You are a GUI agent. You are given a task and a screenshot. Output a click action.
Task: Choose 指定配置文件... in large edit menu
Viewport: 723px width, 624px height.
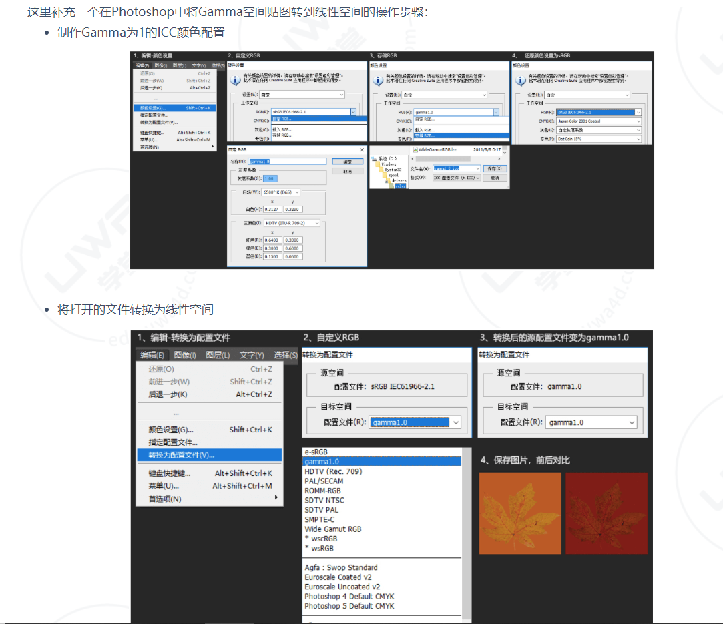click(x=210, y=442)
